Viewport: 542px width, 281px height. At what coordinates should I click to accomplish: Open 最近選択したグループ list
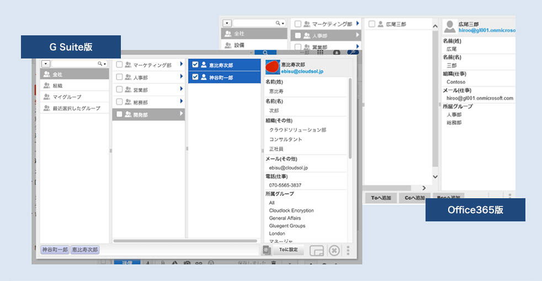pyautogui.click(x=75, y=108)
